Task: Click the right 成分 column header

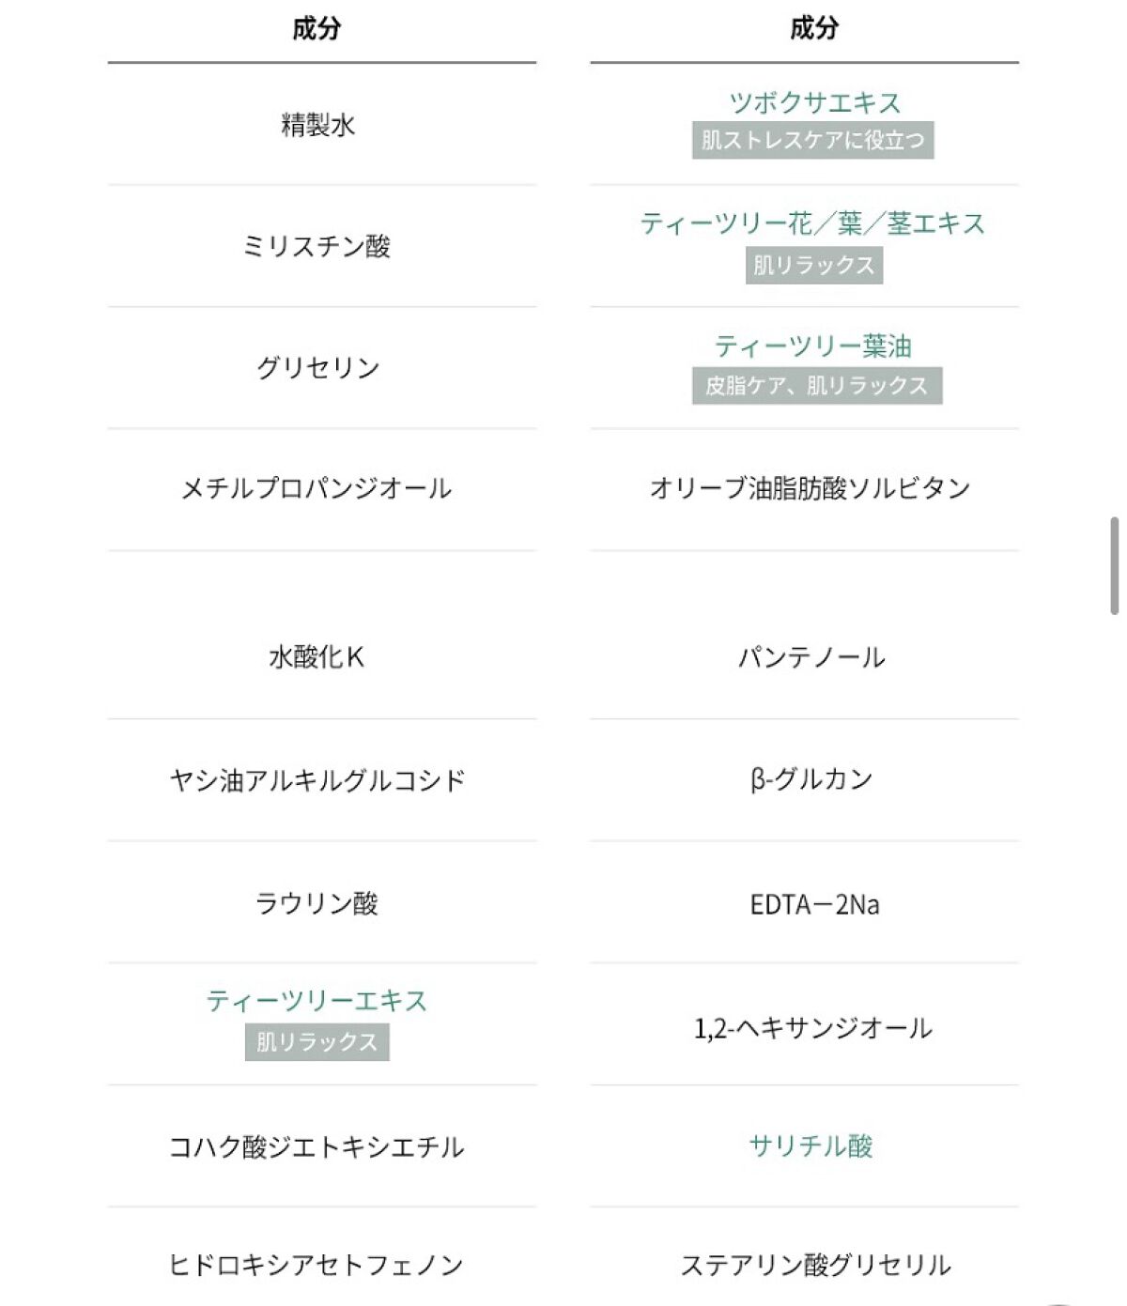Action: 813,29
